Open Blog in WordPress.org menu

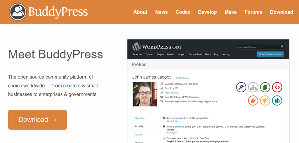[216, 54]
